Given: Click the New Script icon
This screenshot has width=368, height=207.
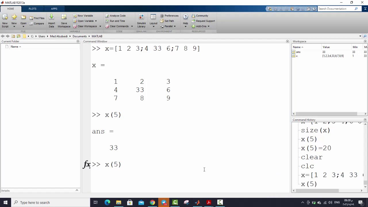Looking at the screenshot, I should [5, 17].
